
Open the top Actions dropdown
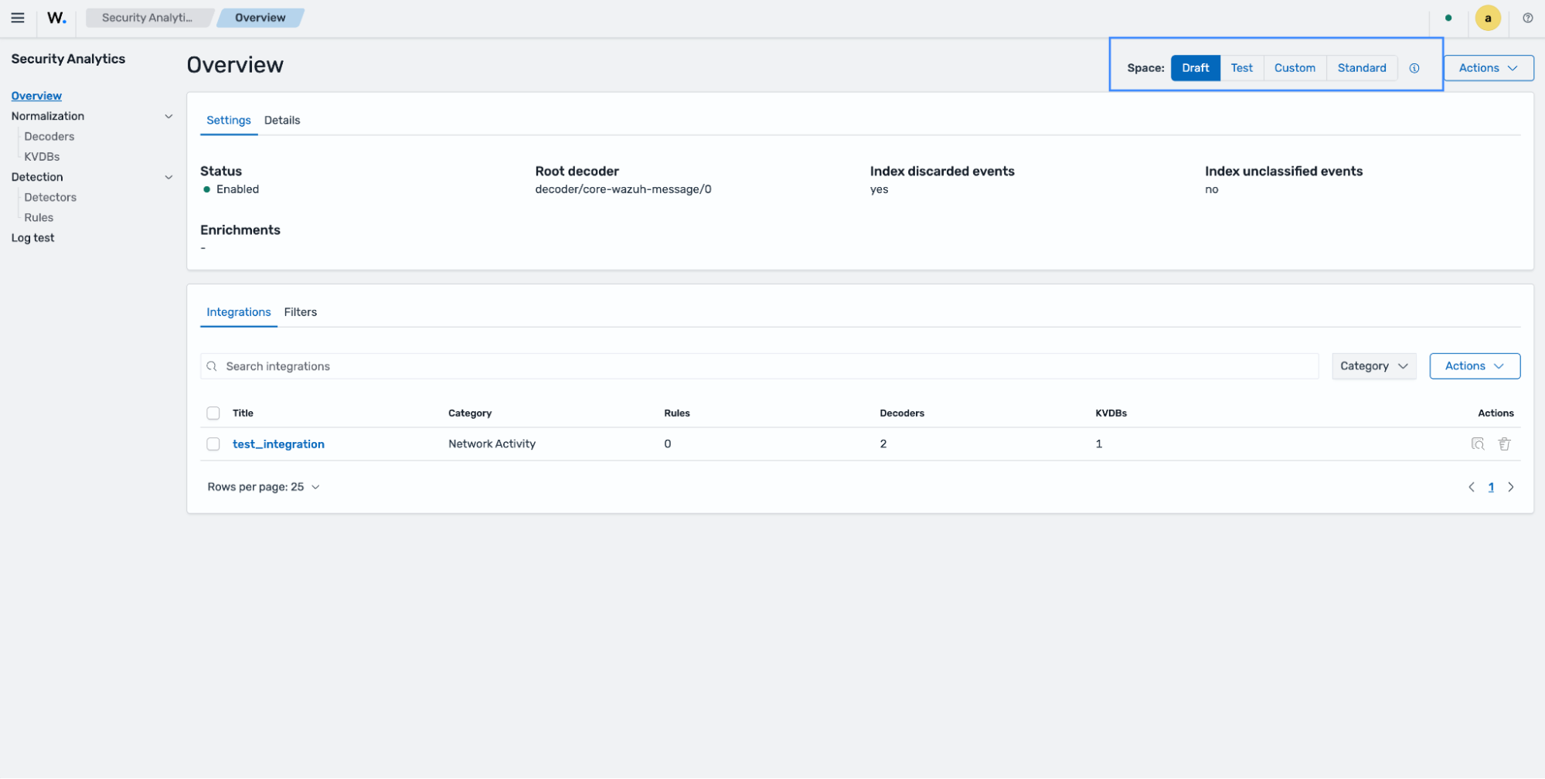click(1487, 68)
